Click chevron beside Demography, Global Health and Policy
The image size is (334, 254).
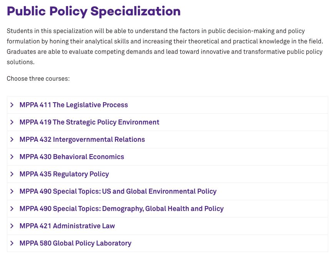pyautogui.click(x=12, y=209)
